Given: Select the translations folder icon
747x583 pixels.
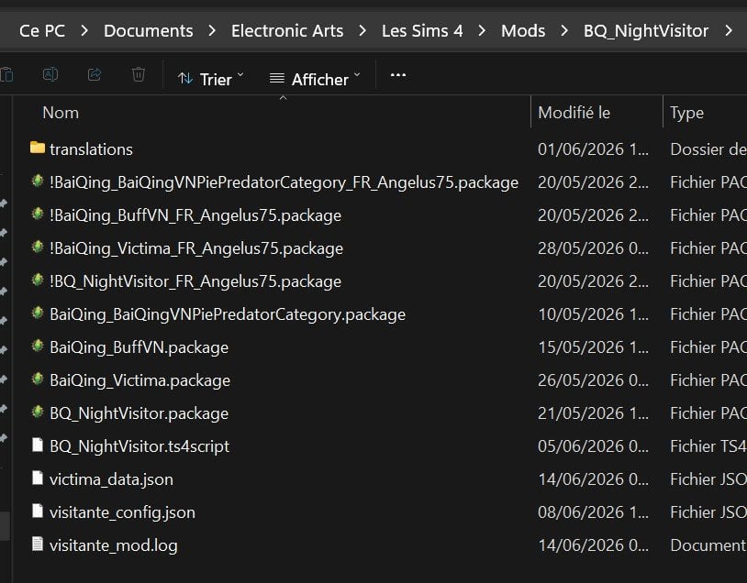Looking at the screenshot, I should click(37, 148).
